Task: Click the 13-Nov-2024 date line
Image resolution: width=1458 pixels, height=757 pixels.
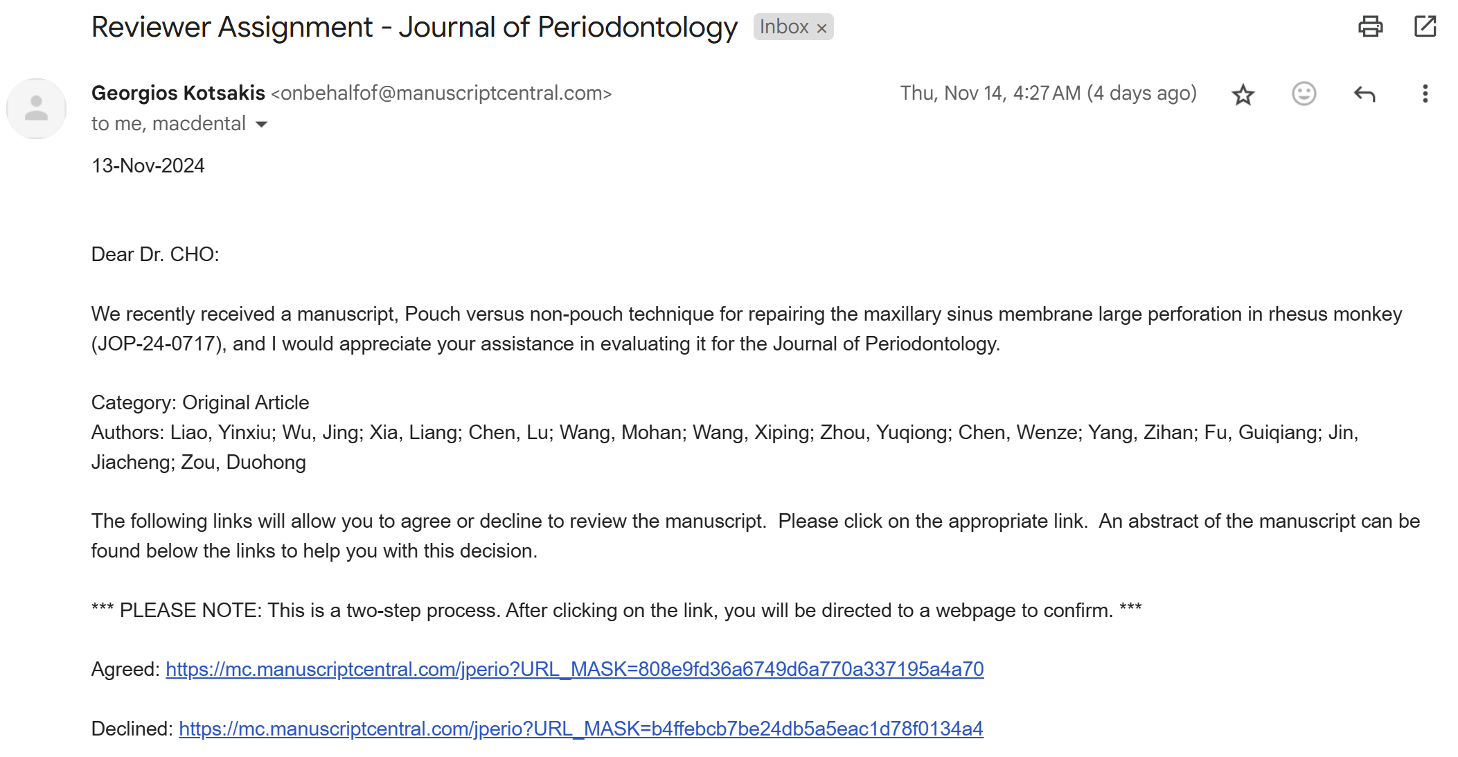Action: (148, 166)
